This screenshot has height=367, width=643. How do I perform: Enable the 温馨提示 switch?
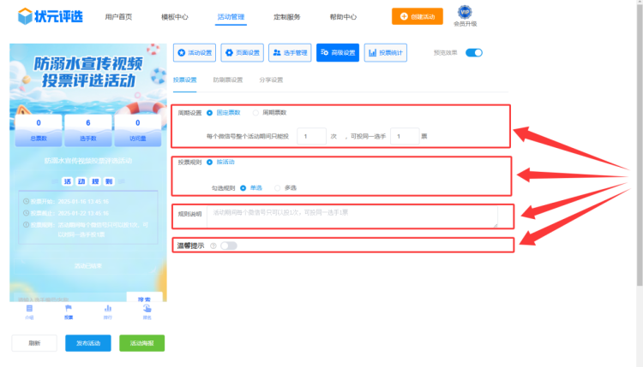228,246
